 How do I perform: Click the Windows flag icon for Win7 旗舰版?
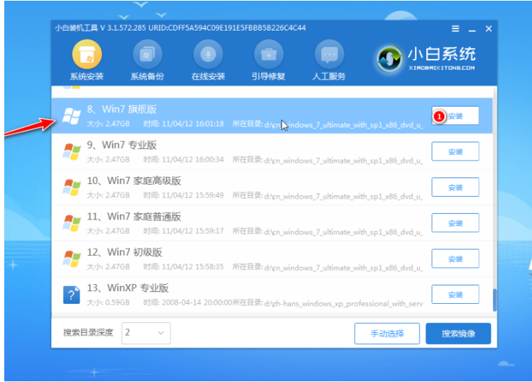(x=72, y=116)
